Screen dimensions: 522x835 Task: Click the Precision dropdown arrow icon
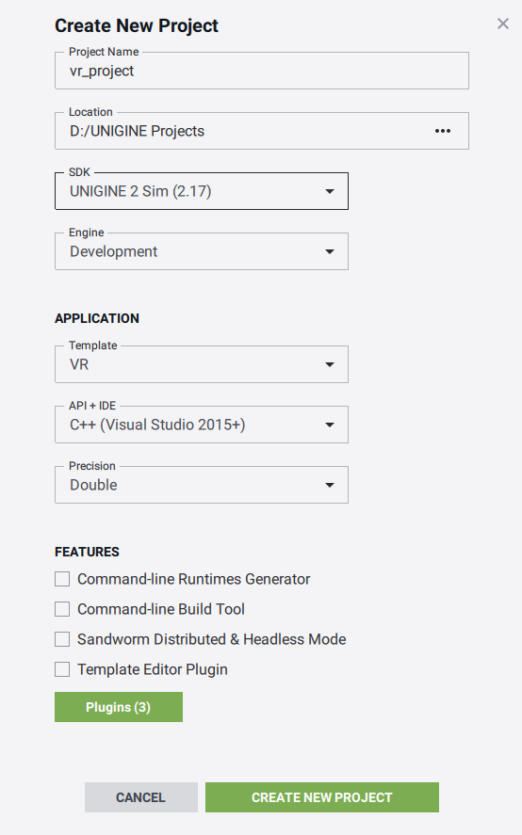pos(330,485)
